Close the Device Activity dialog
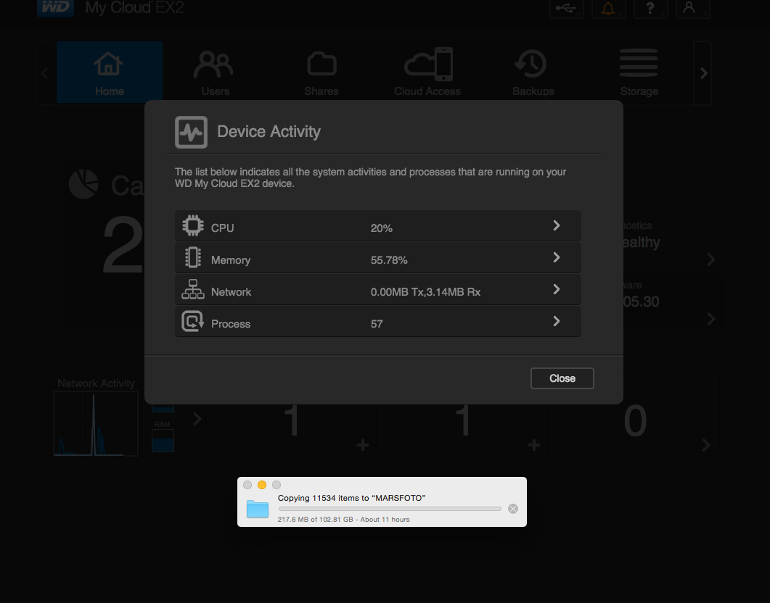This screenshot has height=603, width=770. [x=562, y=378]
